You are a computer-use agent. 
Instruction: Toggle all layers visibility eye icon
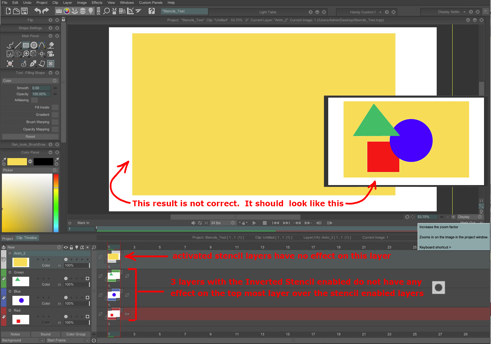coord(66,247)
